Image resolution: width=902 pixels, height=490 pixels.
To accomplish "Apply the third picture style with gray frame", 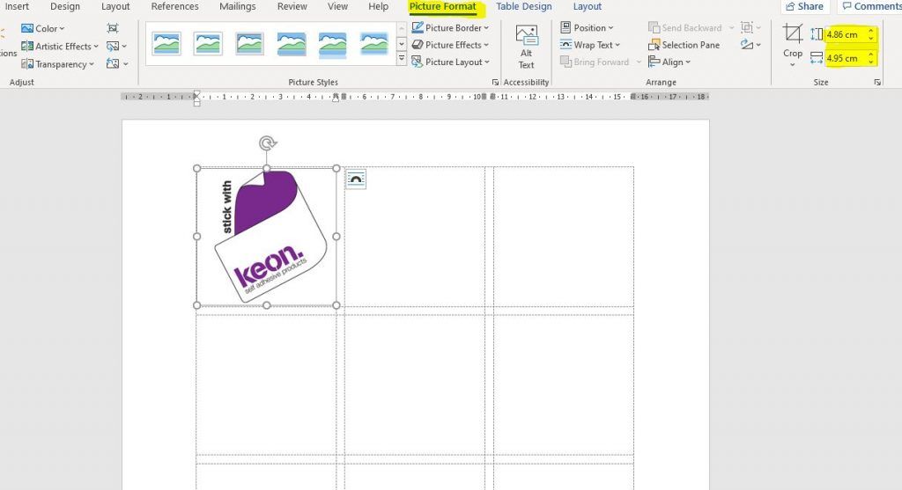I will pos(249,44).
